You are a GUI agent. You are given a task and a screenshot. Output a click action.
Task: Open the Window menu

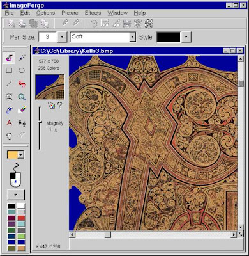click(x=117, y=13)
